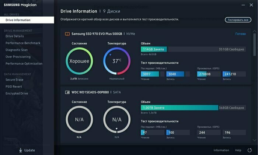This screenshot has height=155, width=258.
Task: Click WDC state N/A ring
Action: [x=79, y=120]
